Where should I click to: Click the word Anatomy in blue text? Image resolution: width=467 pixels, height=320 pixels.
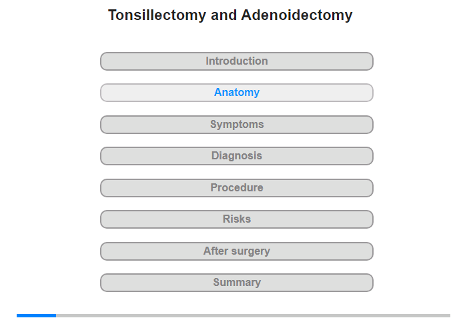(x=237, y=92)
